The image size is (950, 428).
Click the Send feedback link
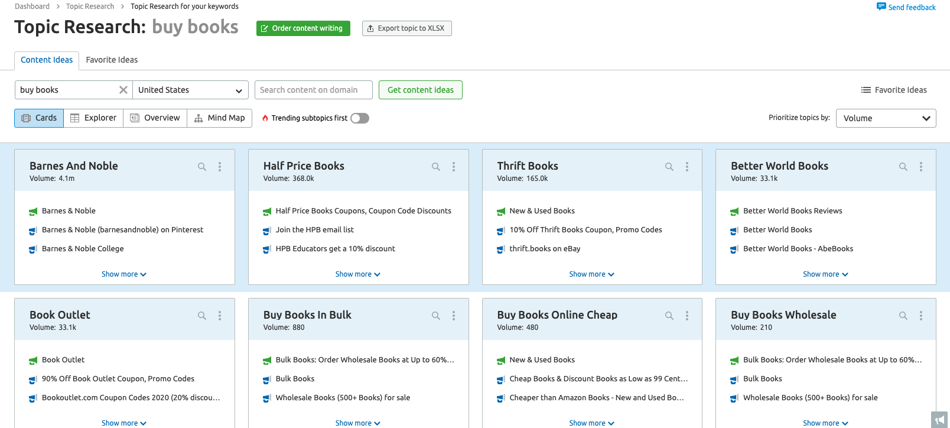(912, 7)
